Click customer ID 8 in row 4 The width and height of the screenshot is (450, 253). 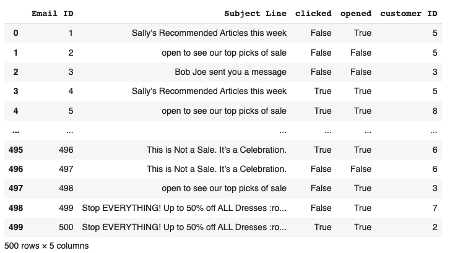click(435, 111)
